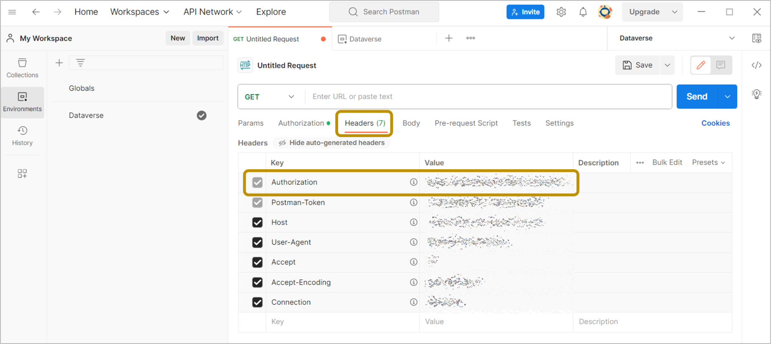Screen dimensions: 771x344
Task: Uncheck the Accept header checkbox
Action: 257,262
